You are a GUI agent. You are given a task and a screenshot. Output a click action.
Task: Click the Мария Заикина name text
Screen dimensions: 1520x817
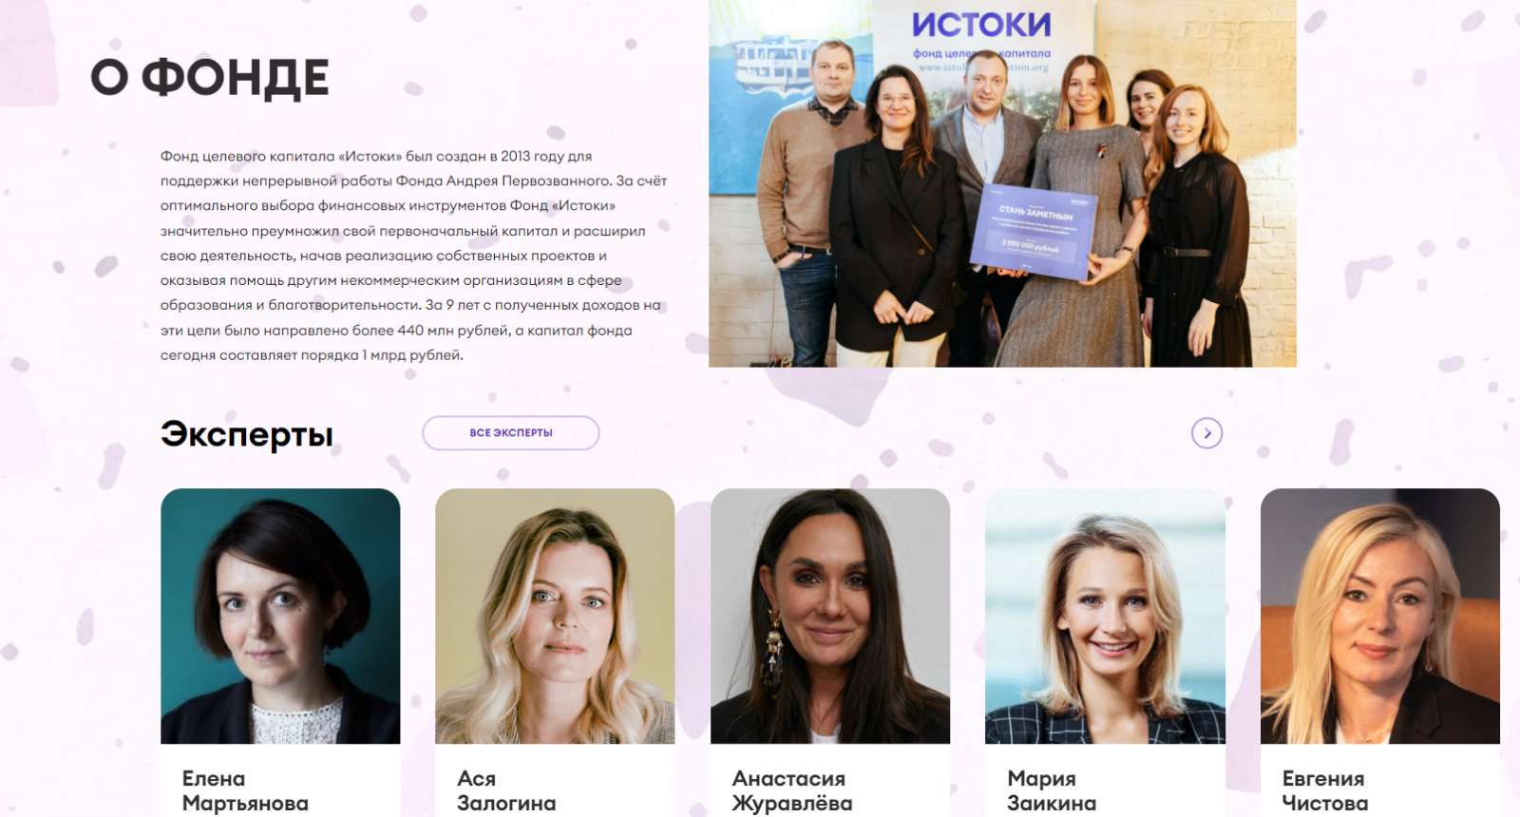click(x=1052, y=790)
